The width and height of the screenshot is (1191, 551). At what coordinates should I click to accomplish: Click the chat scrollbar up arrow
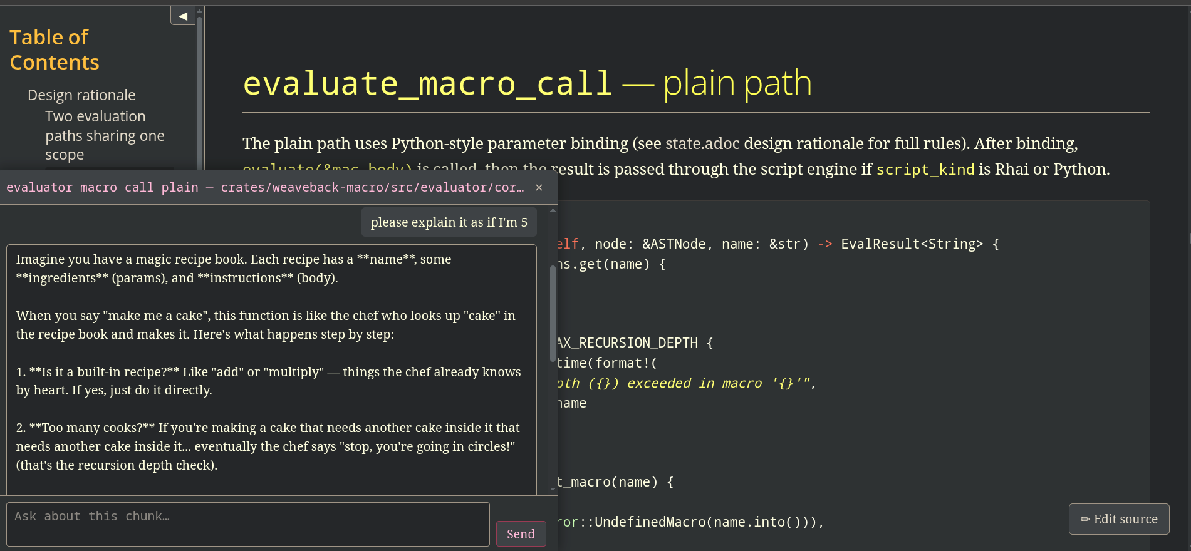click(553, 210)
